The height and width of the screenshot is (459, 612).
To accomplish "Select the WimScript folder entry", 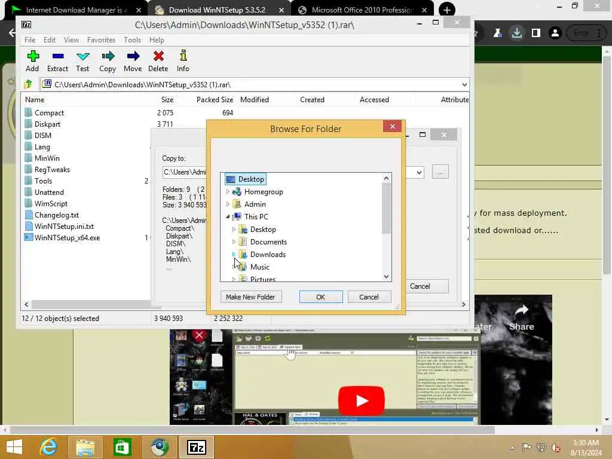I will (51, 203).
